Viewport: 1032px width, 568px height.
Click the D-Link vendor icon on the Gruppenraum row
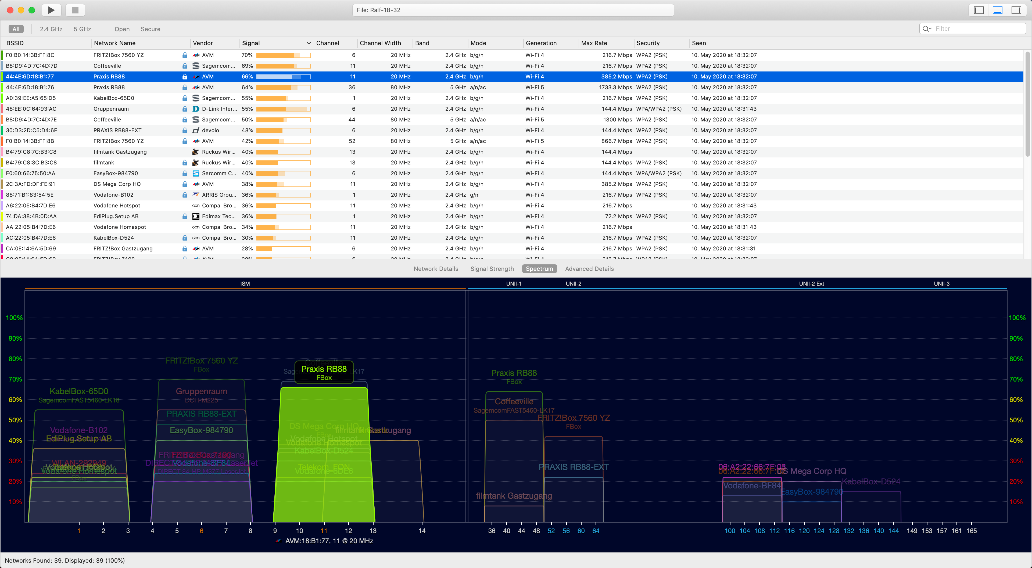click(x=196, y=109)
